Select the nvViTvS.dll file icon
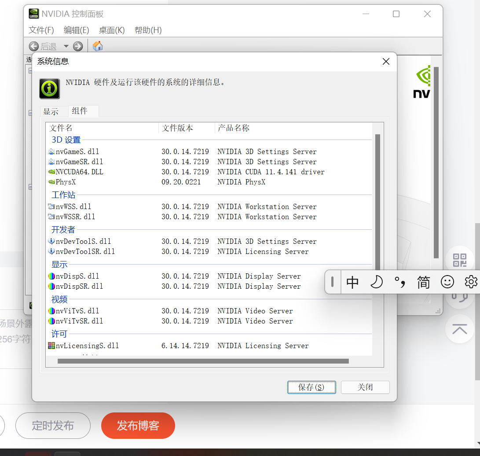 51,311
